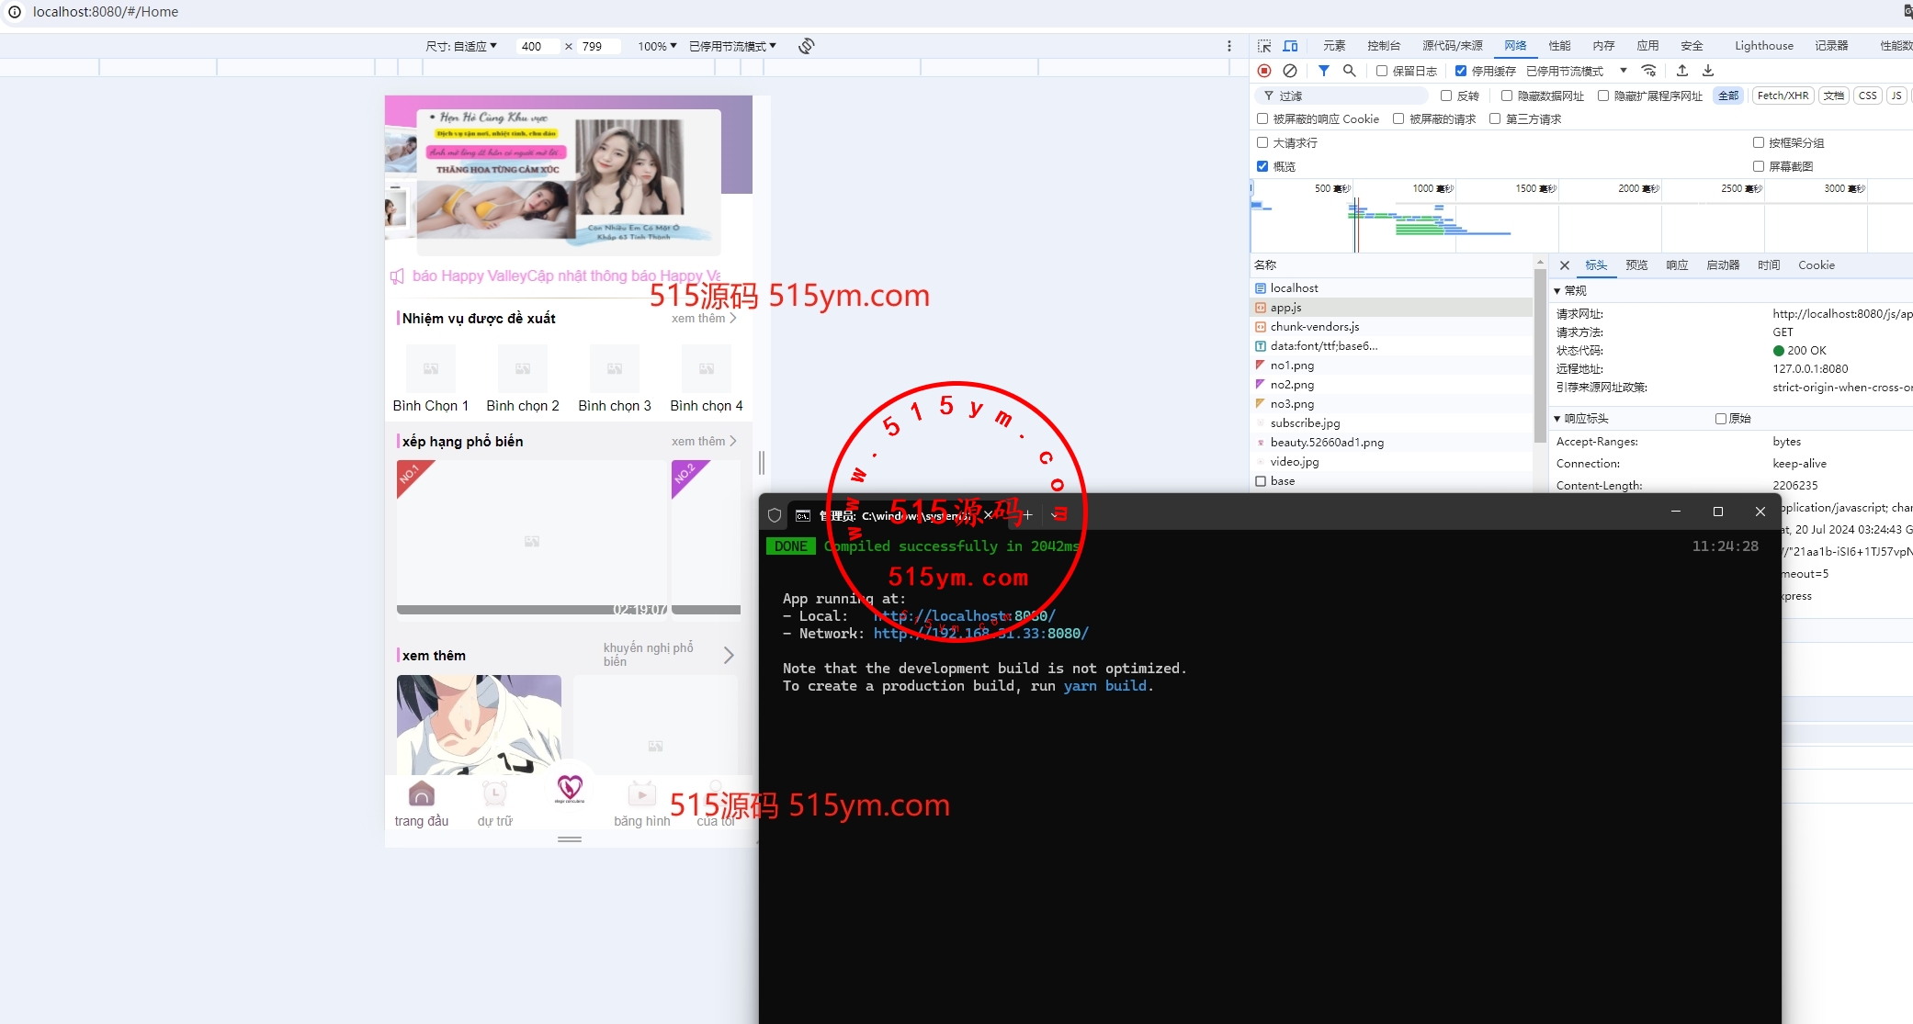This screenshot has width=1913, height=1024.
Task: Click the stop recording network log icon
Action: 1264,71
